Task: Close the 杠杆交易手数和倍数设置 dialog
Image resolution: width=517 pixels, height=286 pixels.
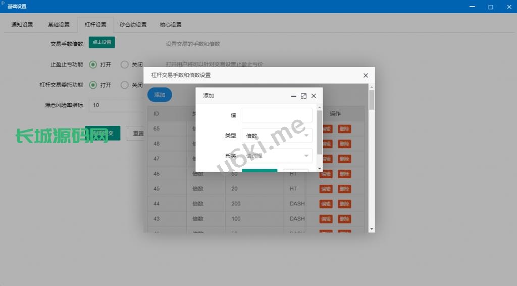Action: pyautogui.click(x=366, y=76)
